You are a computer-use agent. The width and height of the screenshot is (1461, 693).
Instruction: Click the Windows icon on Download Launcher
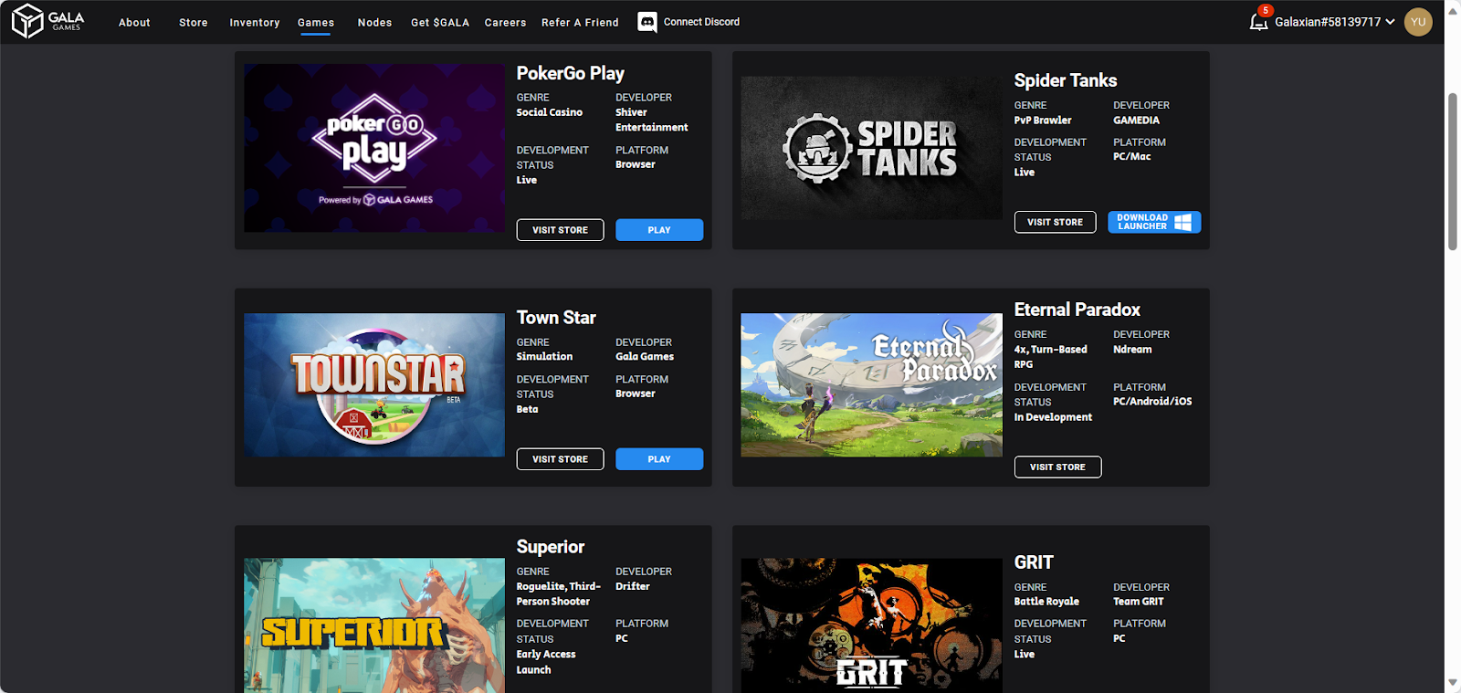(1183, 222)
